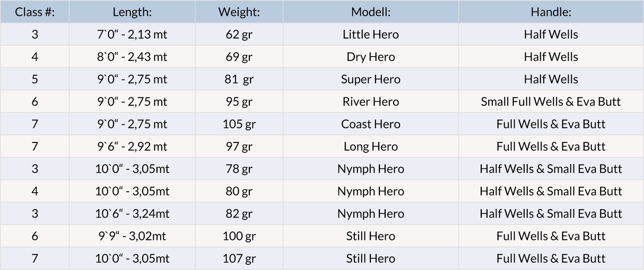Click the "Small Full Wells & Eva Butt" cell

[x=551, y=102]
